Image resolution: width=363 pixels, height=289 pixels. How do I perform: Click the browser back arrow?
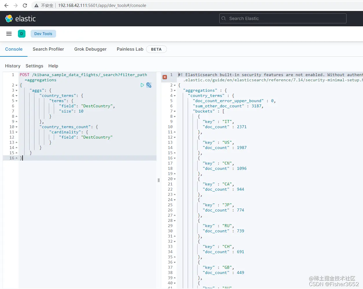(6, 5)
